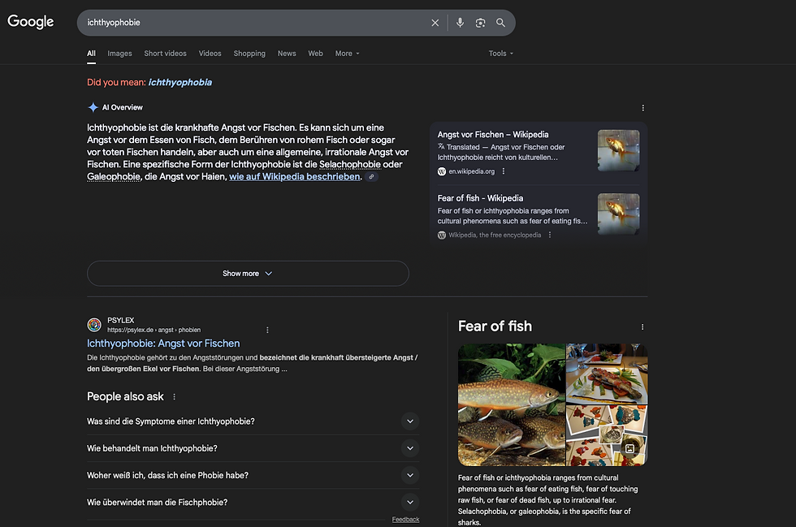Open 'Ichthyophobie: Angst vor Fischen' result

[x=163, y=343]
